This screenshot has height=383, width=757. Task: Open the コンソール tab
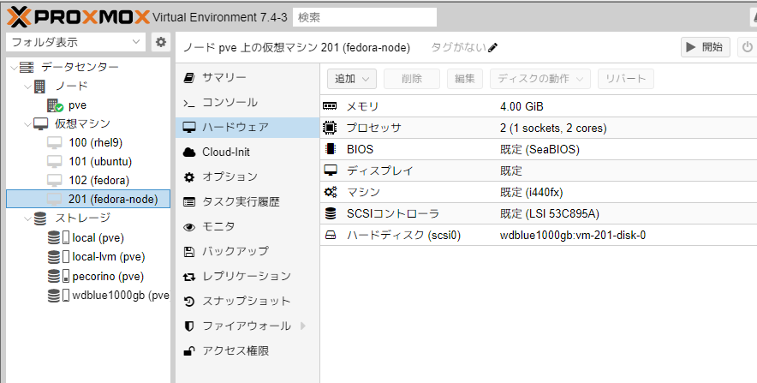tap(247, 103)
